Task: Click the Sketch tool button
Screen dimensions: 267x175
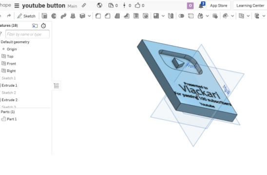Action: coord(26,16)
